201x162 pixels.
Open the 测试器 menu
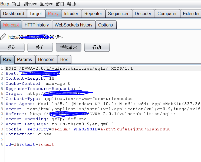30,4
